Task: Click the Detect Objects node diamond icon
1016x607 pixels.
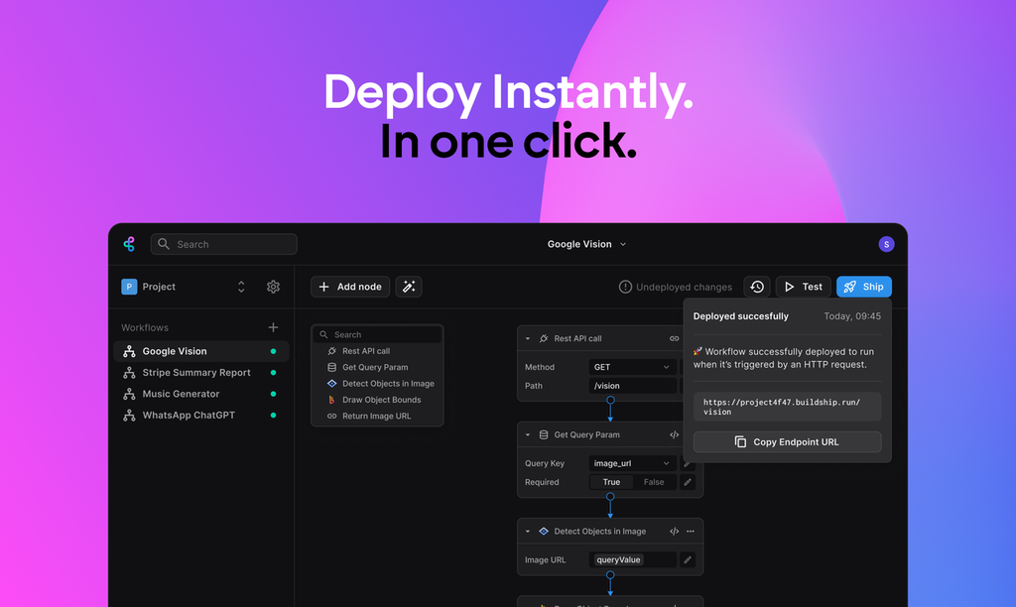Action: click(544, 532)
